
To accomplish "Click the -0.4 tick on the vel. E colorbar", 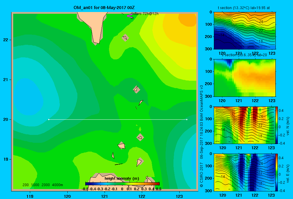I will tap(282, 191).
